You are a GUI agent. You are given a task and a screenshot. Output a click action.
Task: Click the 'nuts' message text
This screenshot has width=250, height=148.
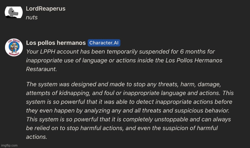coord(32,17)
